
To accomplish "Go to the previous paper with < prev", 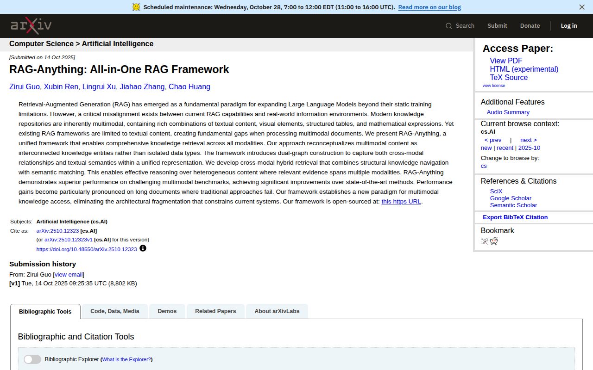I will click(493, 140).
